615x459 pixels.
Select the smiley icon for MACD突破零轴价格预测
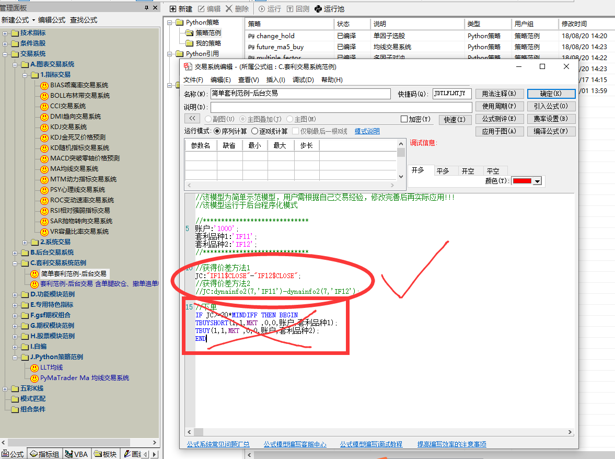click(x=44, y=158)
